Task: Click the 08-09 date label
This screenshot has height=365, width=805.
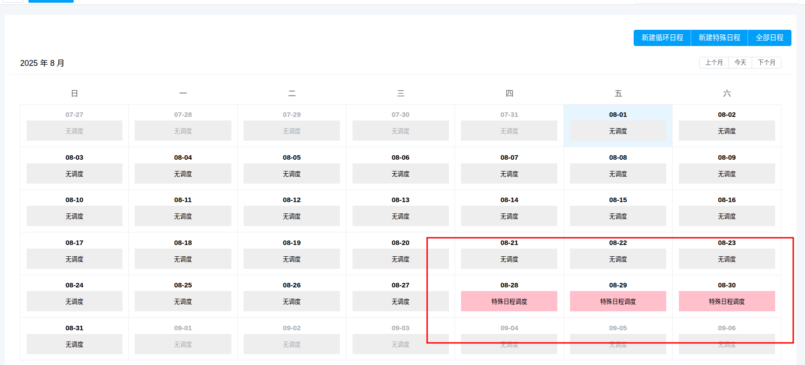Action: tap(726, 157)
